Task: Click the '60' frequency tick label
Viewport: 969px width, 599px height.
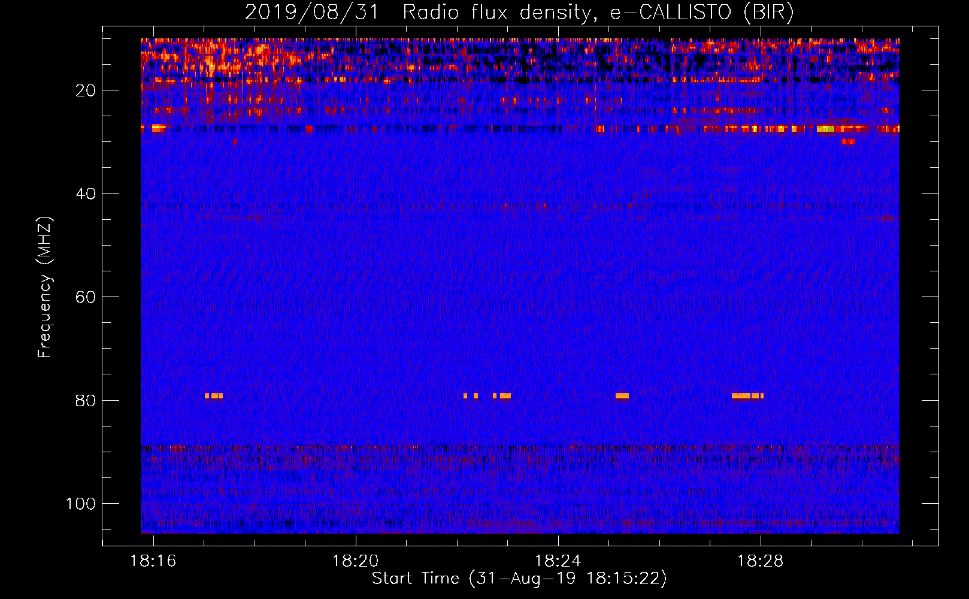Action: [86, 297]
